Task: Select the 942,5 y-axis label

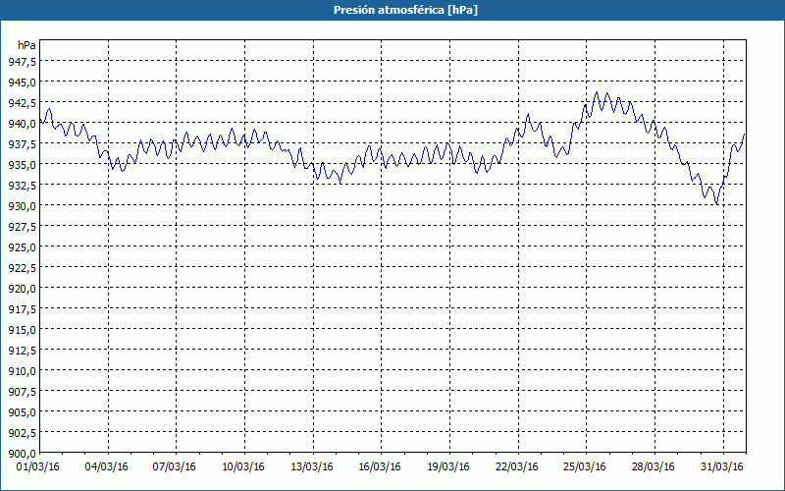Action: pos(22,103)
